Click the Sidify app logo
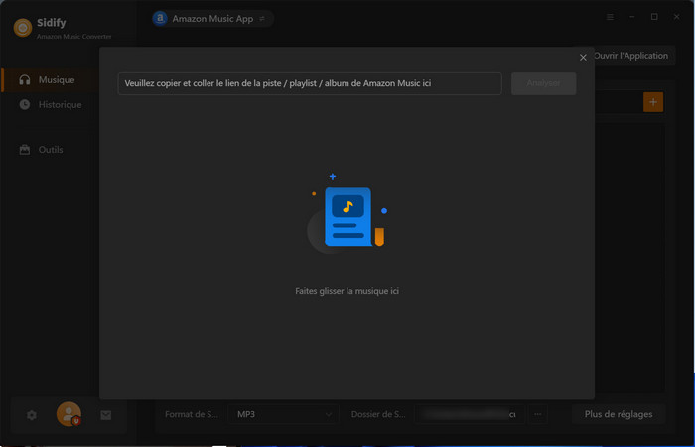Screen dimensions: 695x447 [x=22, y=28]
